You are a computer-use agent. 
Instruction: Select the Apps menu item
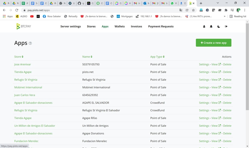(x=105, y=26)
